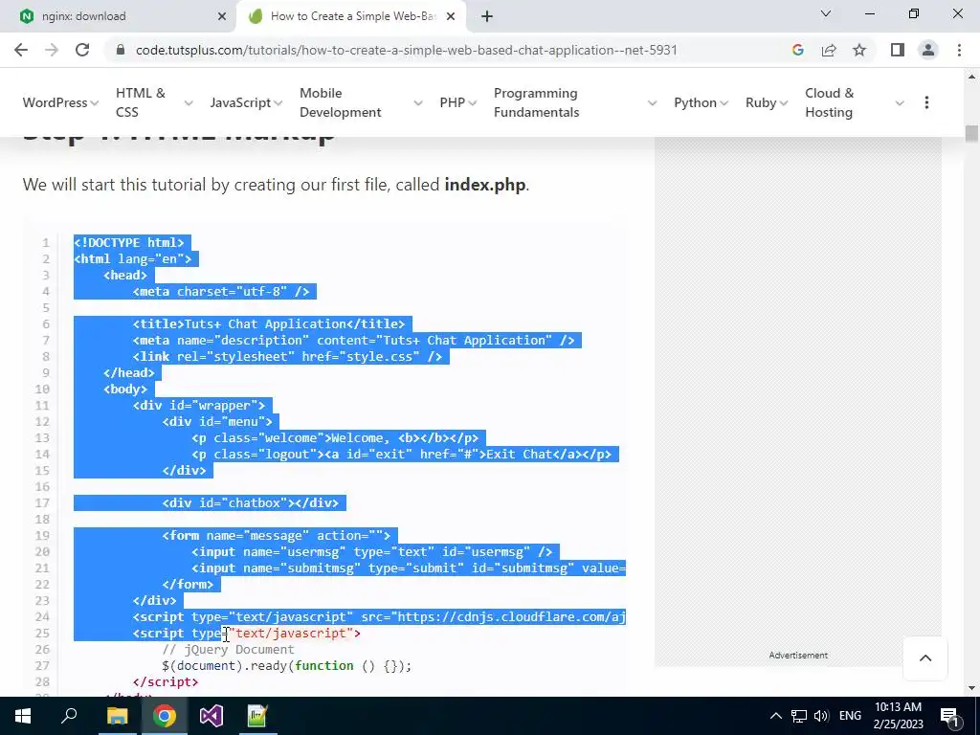Expand Programming Fundamentals dropdown chevron
The image size is (980, 735).
(652, 103)
